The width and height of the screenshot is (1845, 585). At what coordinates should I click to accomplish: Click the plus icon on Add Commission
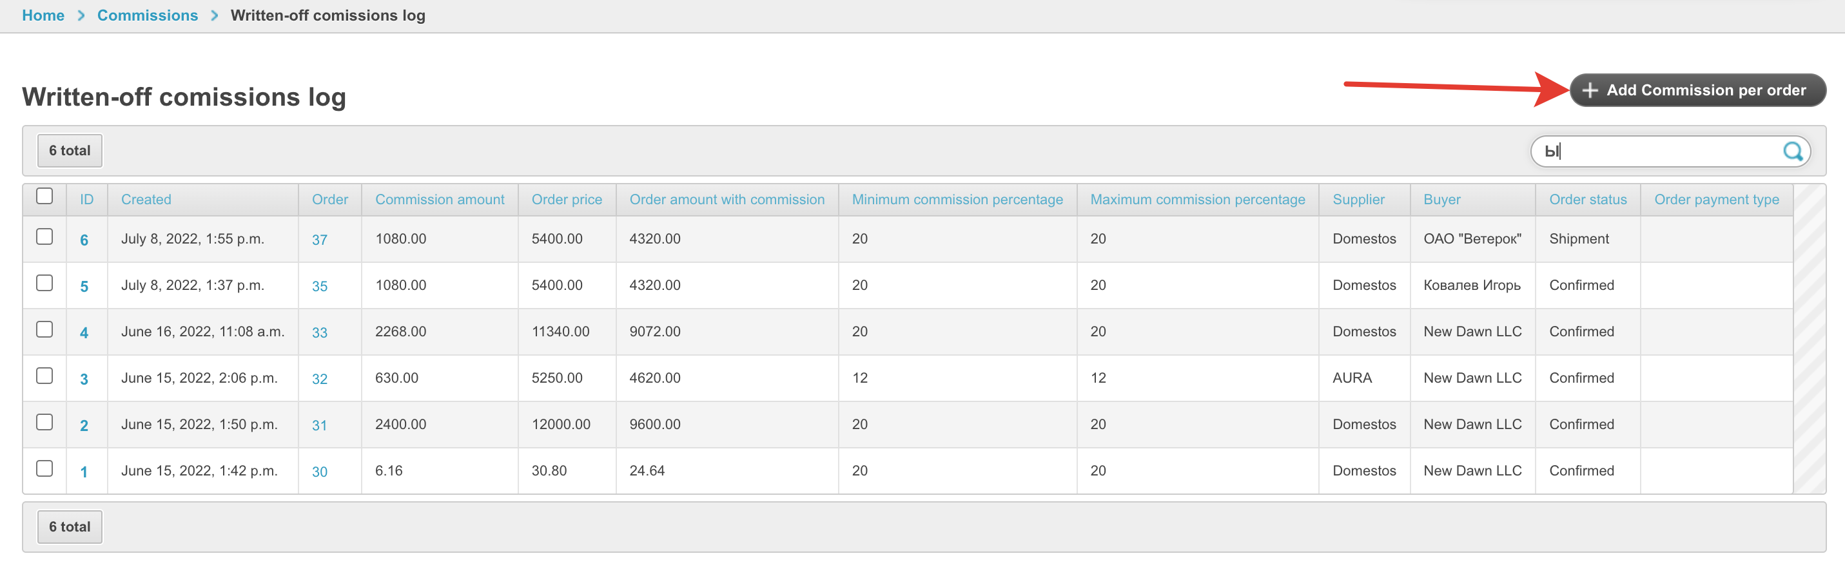[x=1589, y=90]
